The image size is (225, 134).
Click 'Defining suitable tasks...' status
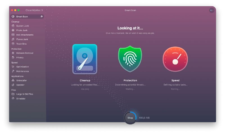coord(175,85)
